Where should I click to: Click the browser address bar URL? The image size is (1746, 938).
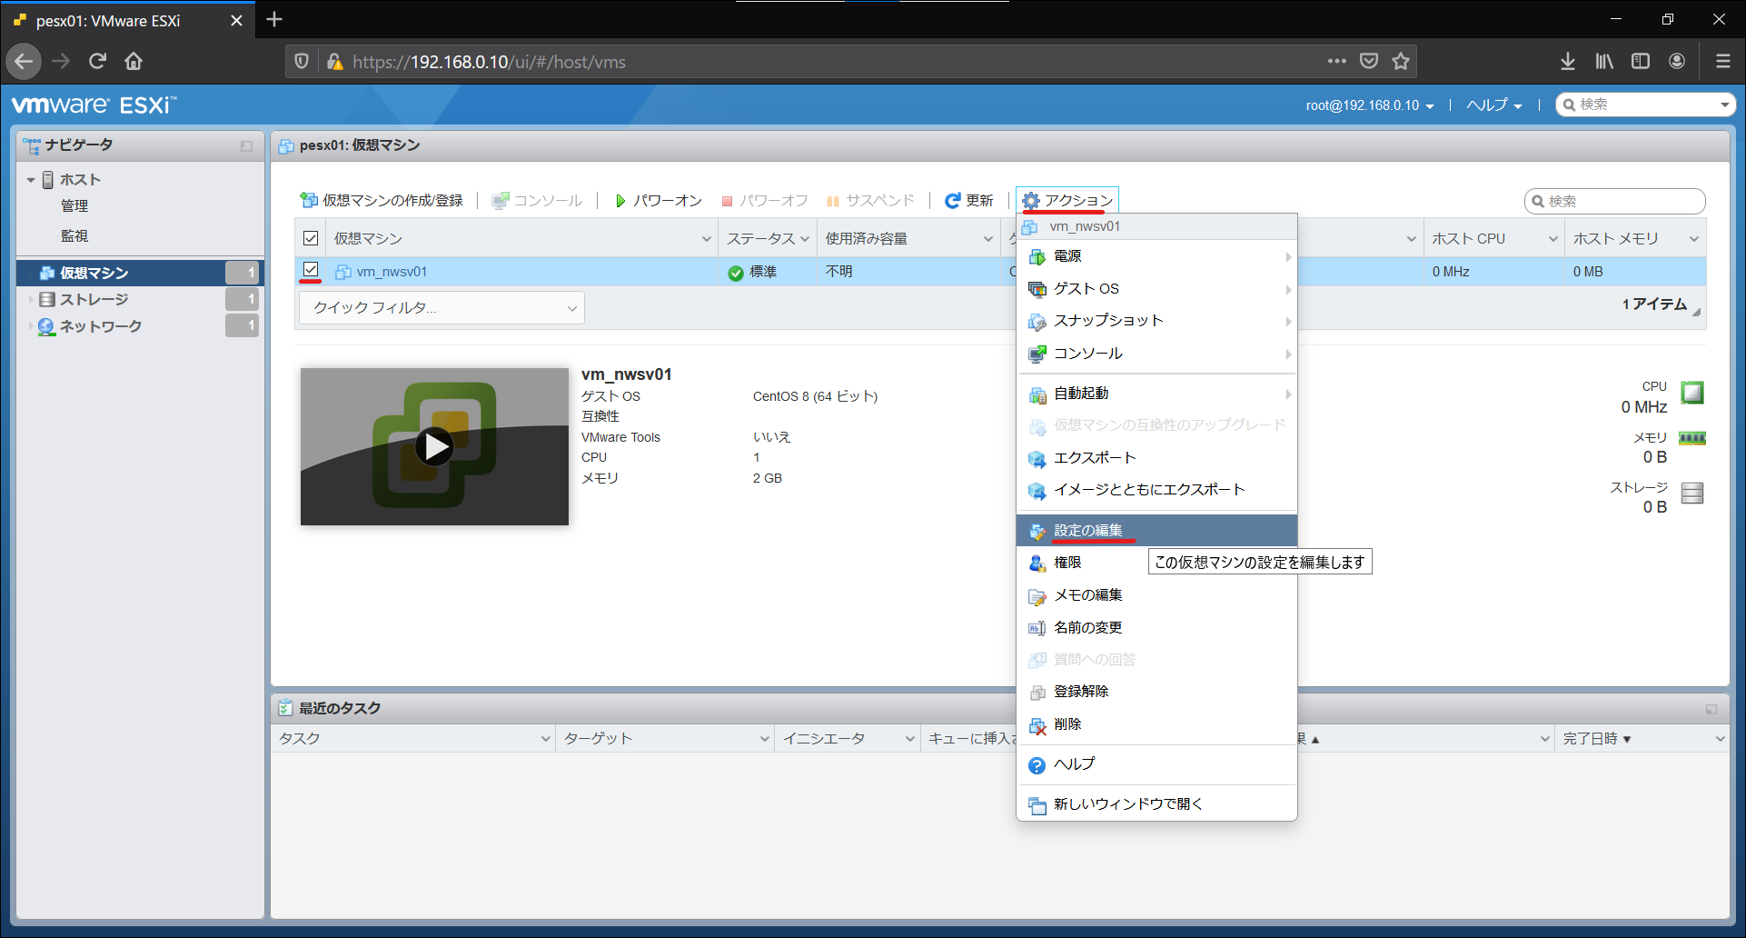coord(489,62)
